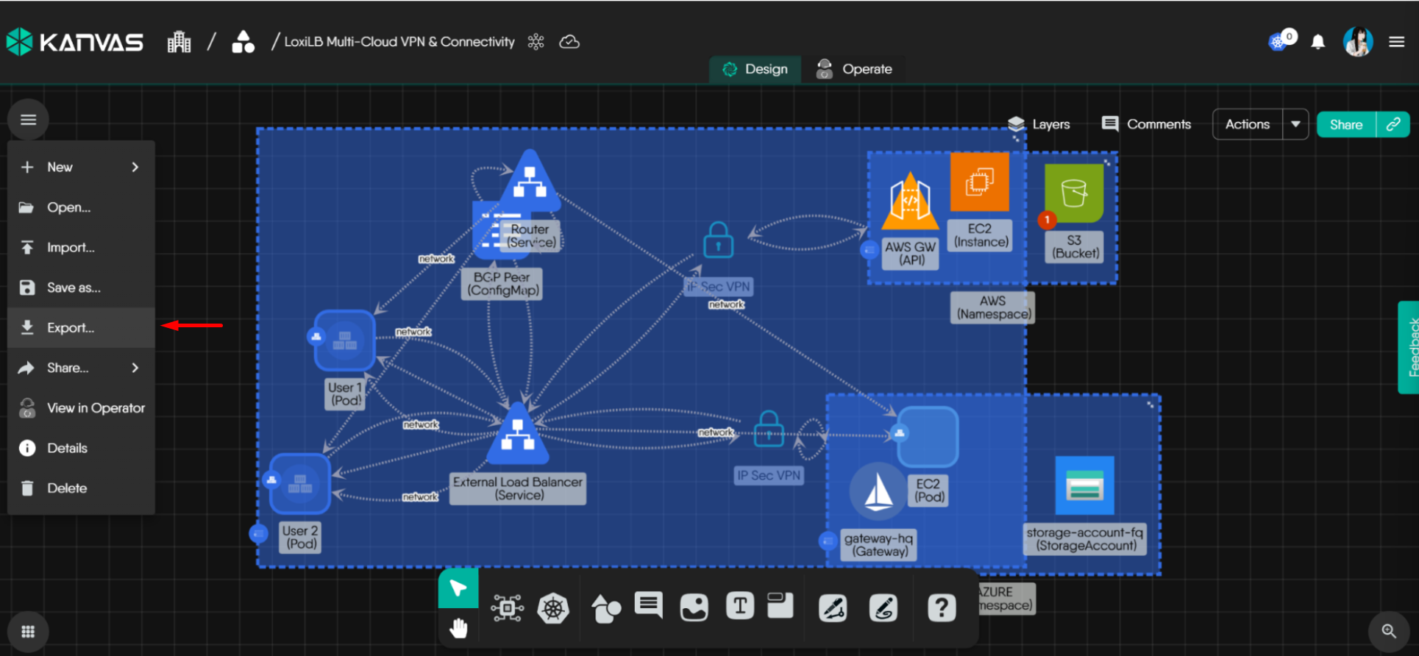Select View in Operator menu item
The height and width of the screenshot is (656, 1419).
tap(81, 407)
